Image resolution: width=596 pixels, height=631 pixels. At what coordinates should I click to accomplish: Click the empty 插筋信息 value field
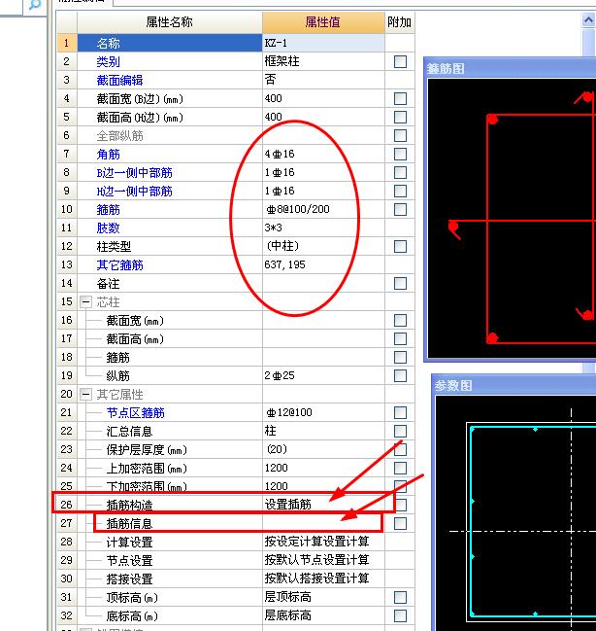323,523
